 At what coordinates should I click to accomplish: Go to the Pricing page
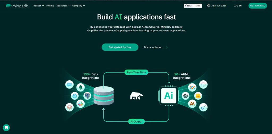point(50,6)
